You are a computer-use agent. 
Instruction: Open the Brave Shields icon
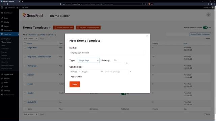pos(149,4)
